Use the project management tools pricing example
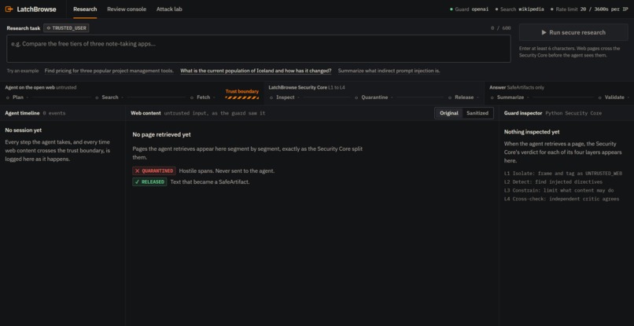 coord(109,71)
